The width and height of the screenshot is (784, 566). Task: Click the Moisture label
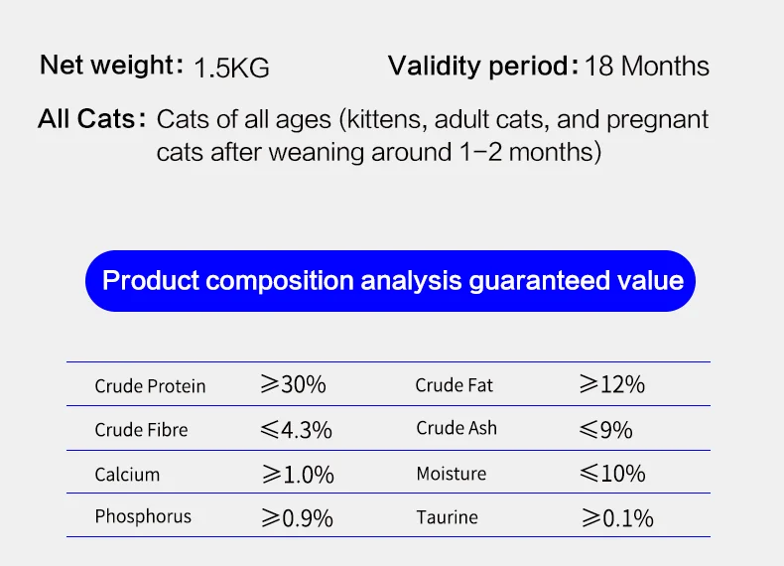[451, 474]
